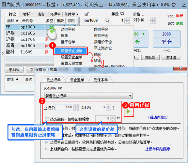Decrease the 止损价 value stepper
Screen dimensions: 188x163
(76, 109)
